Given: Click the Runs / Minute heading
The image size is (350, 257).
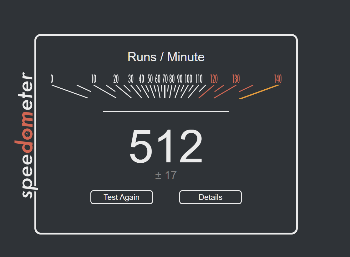Looking at the screenshot, I should (166, 57).
